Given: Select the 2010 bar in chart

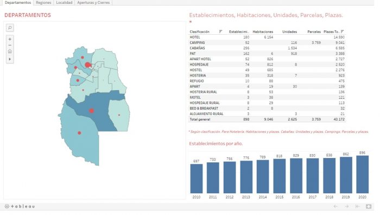Looking at the screenshot, I should point(197,179).
